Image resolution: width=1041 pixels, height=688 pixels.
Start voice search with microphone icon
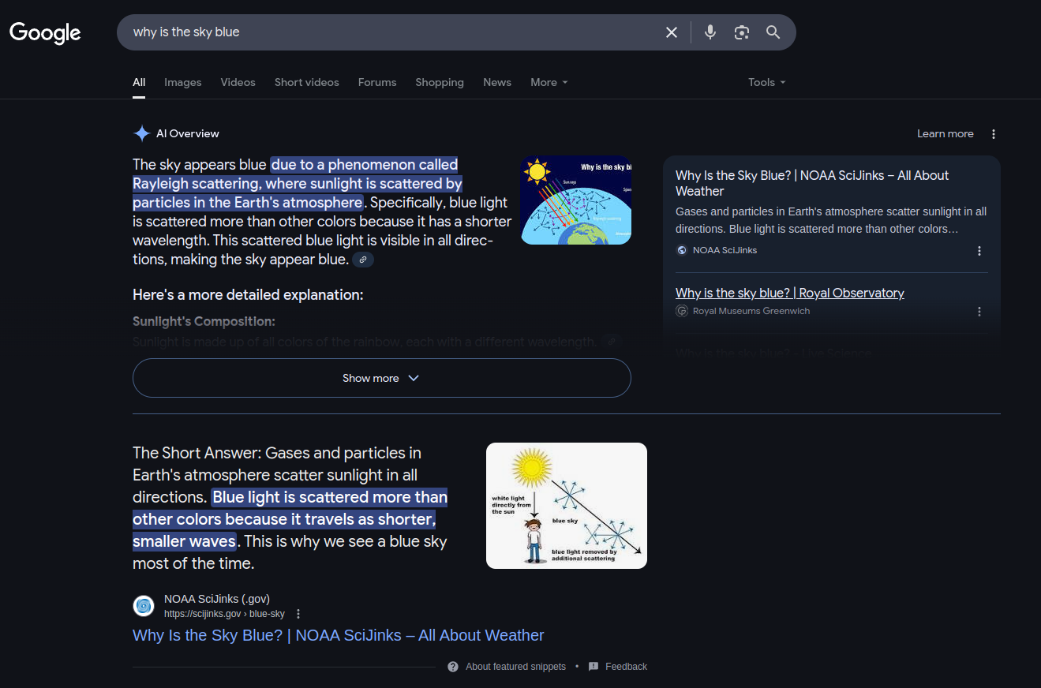[710, 32]
